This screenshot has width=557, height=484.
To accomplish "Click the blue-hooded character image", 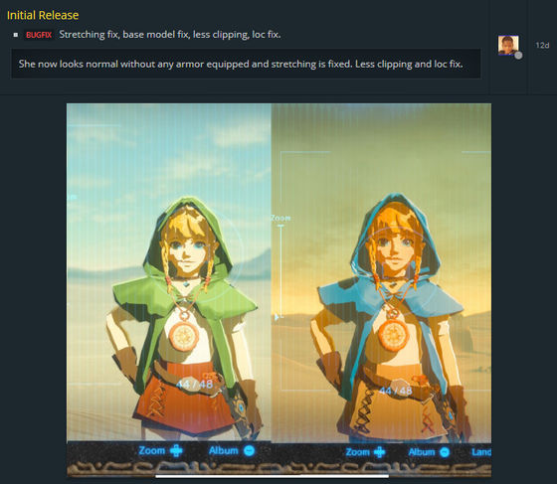I will pos(381,273).
